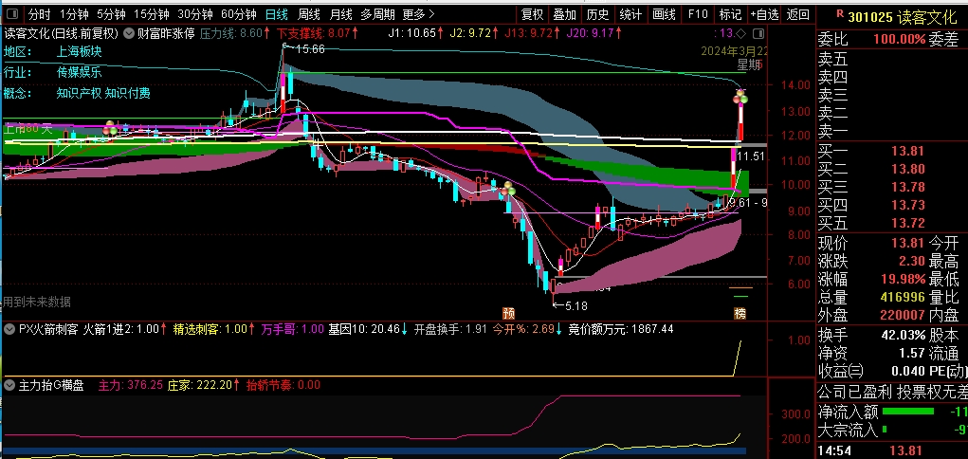The image size is (968, 459).
Task: Click the 上海板块 region link
Action: tap(79, 52)
